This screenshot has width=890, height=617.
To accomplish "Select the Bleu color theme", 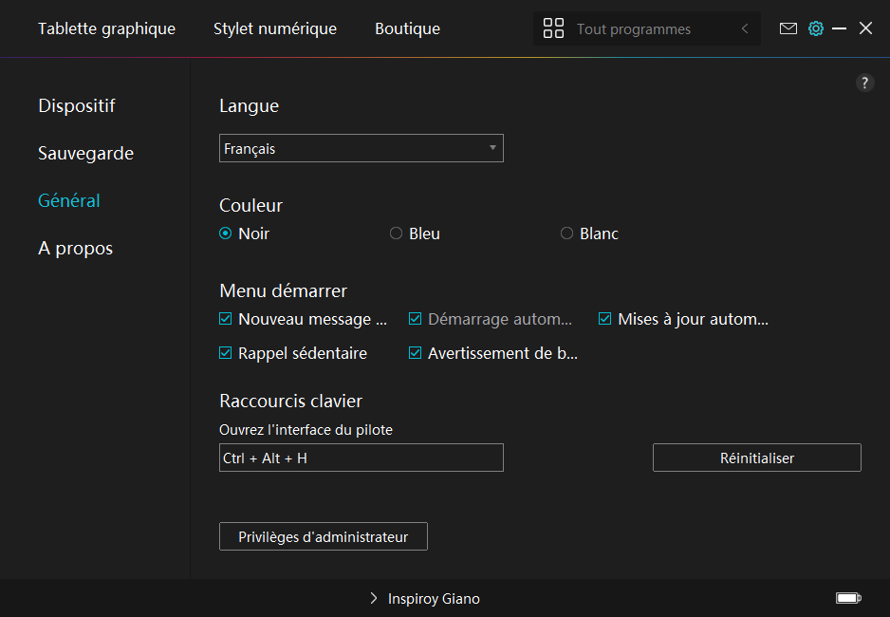I will (x=397, y=234).
